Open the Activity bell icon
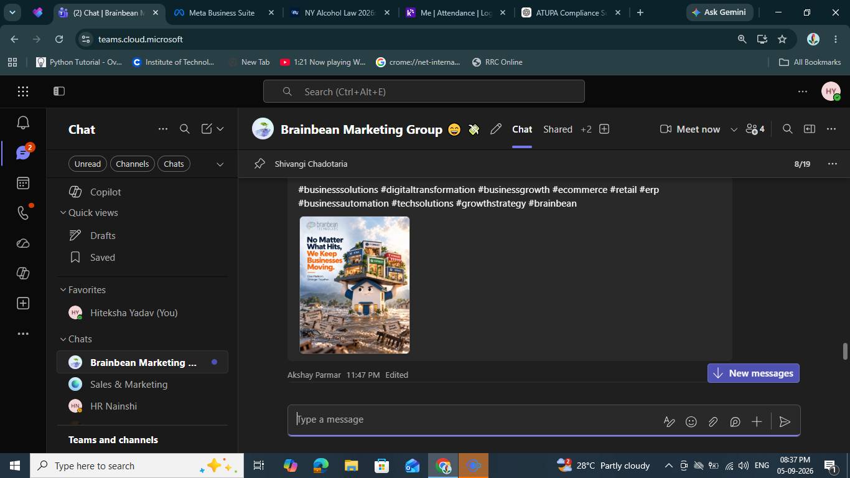Viewport: 850px width, 478px height. click(x=23, y=123)
